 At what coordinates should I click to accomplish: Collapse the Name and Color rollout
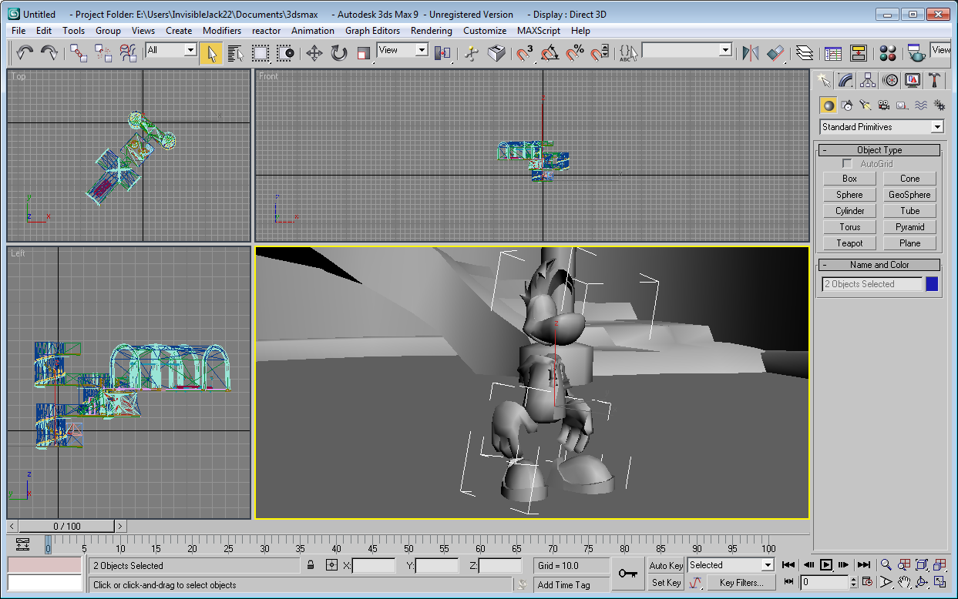[879, 265]
